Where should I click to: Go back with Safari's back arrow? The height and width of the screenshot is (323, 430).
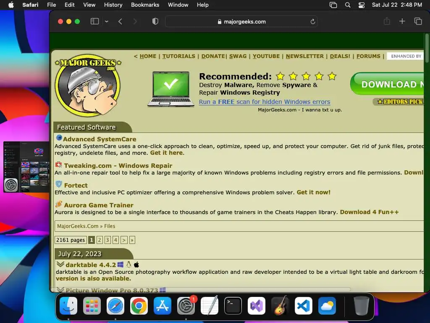(x=120, y=21)
